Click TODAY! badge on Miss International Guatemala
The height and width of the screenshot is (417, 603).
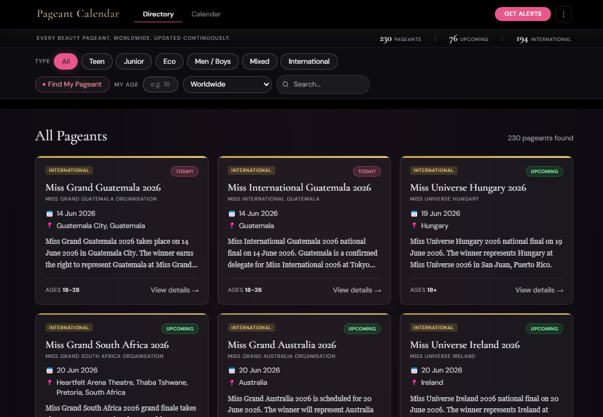point(367,171)
